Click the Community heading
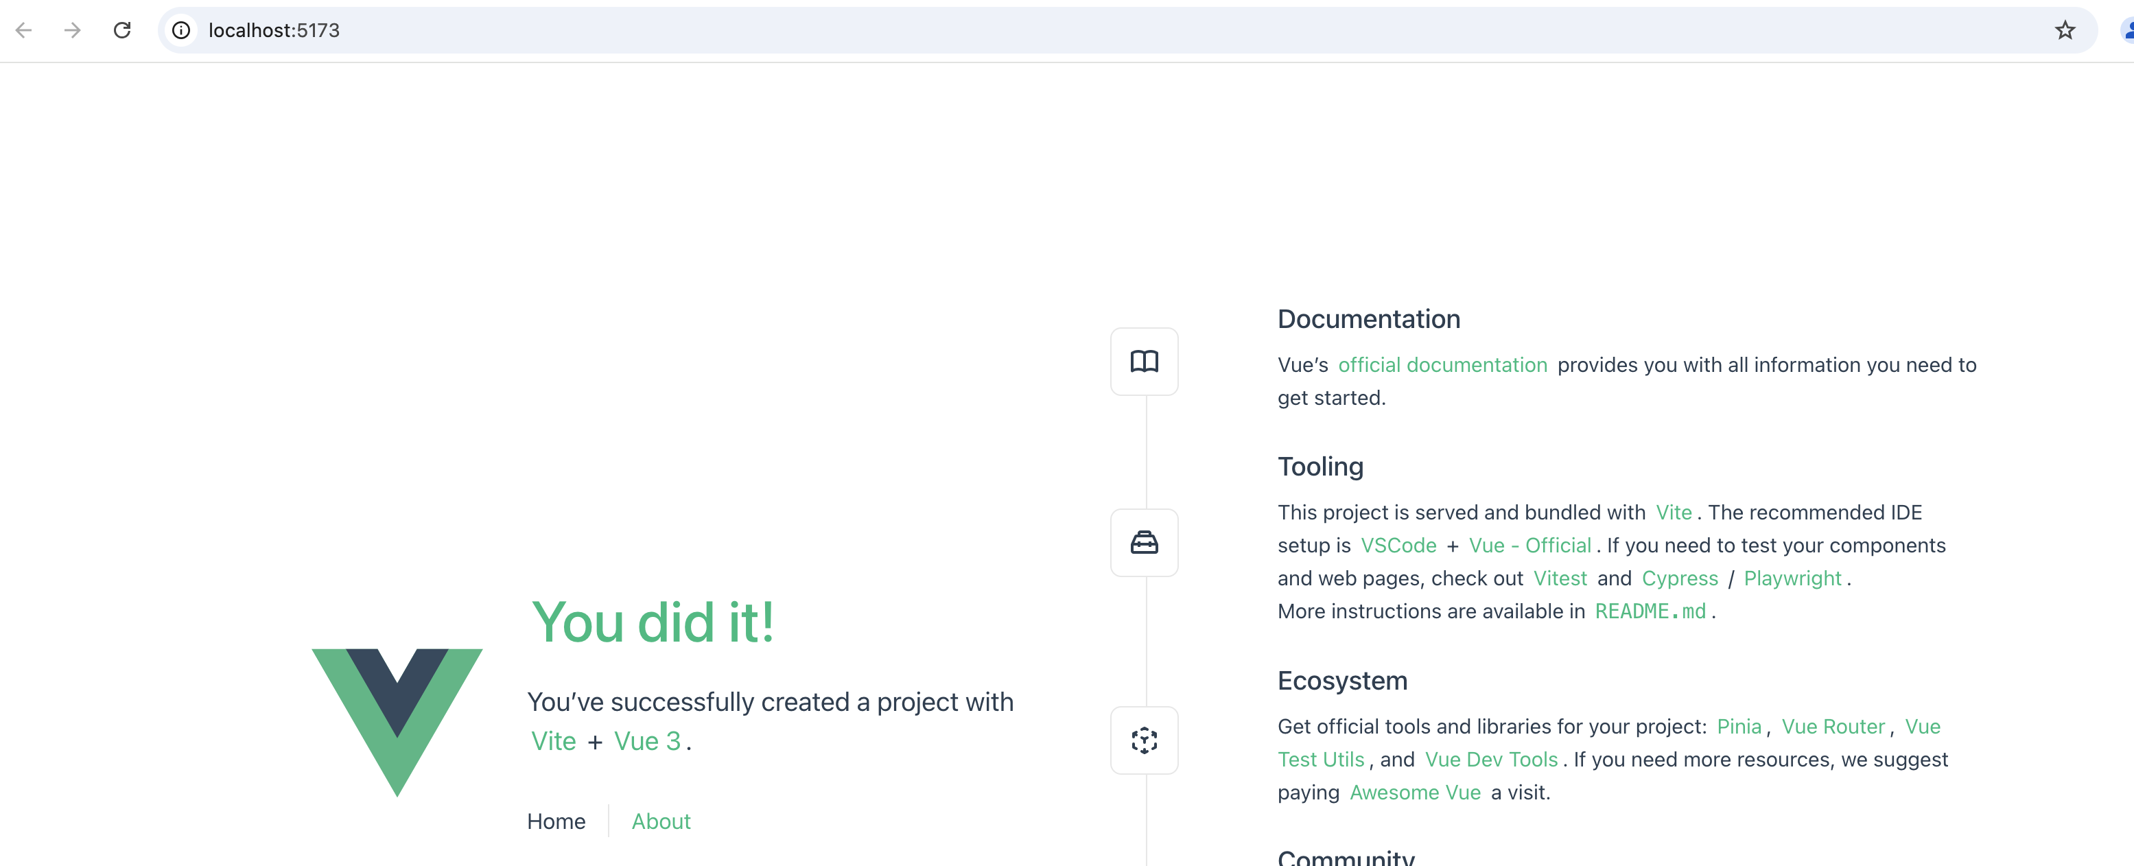Image resolution: width=2134 pixels, height=866 pixels. (x=1346, y=857)
